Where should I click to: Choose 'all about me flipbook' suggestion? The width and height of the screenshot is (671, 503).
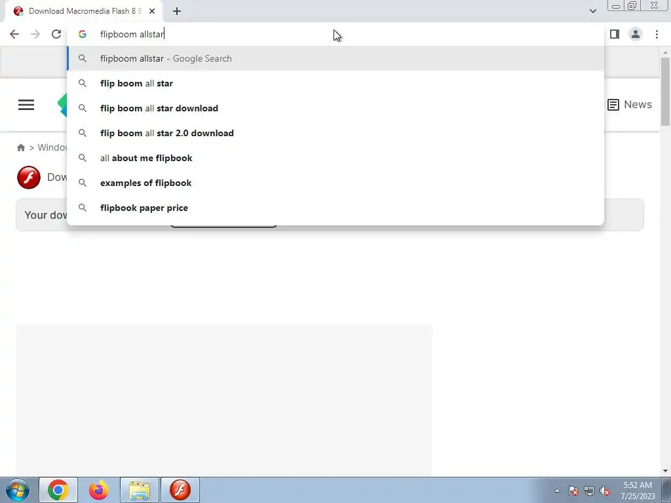coord(335,158)
